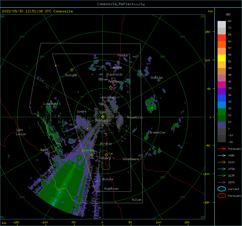Click the white plus marker in green cell west of Stettler
242x226 pixels.
coord(152,108)
